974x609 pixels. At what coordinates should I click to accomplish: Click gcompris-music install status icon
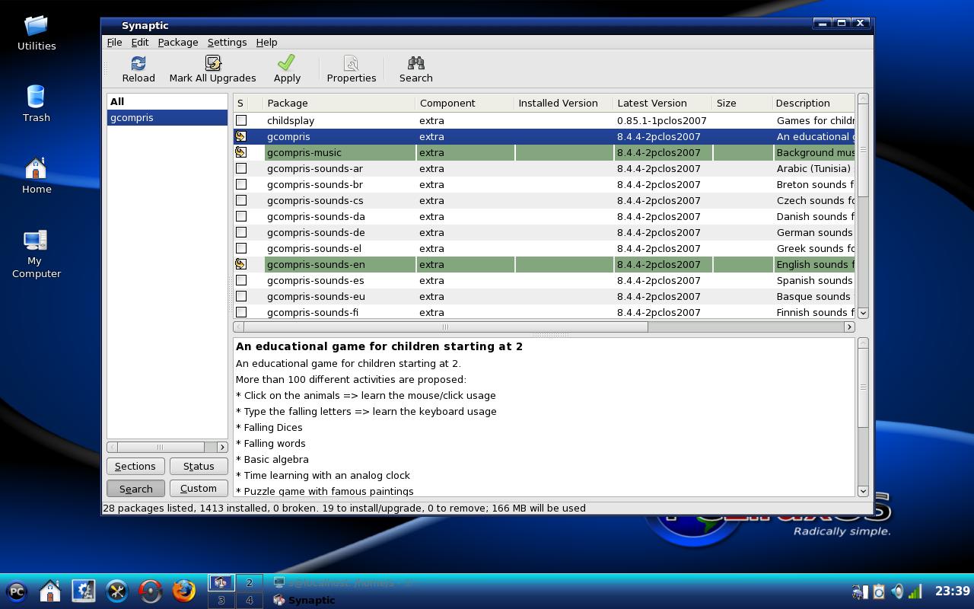point(241,152)
